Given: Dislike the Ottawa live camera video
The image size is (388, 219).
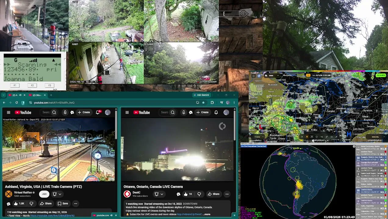Looking at the screenshot, I should click(199, 194).
